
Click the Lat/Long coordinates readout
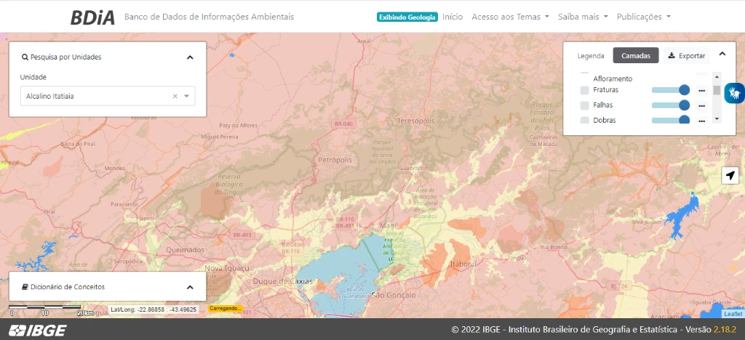(x=154, y=309)
